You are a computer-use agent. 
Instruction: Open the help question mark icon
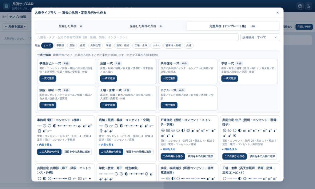(x=300, y=6)
